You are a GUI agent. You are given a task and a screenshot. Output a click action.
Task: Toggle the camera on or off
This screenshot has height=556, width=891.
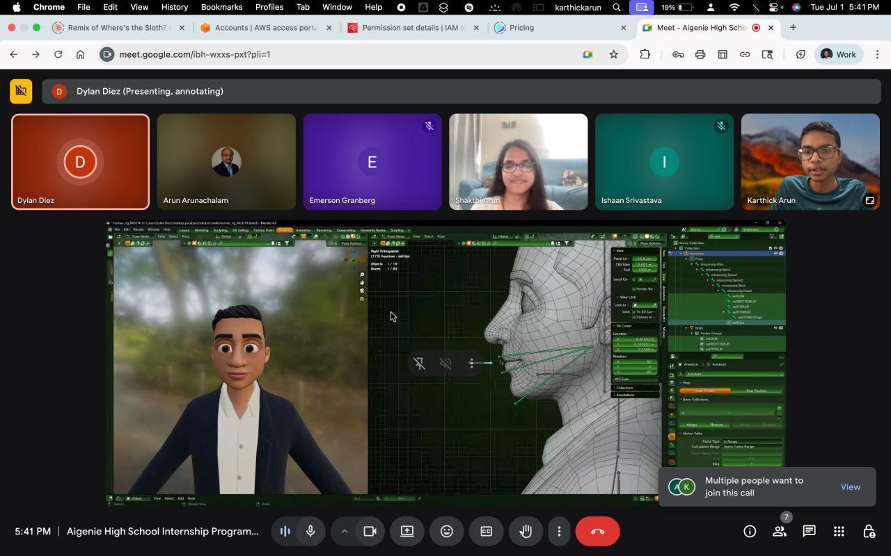click(370, 532)
